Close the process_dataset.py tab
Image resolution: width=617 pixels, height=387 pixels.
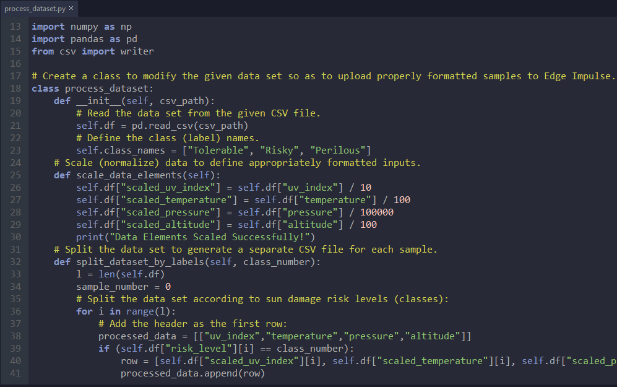click(70, 9)
